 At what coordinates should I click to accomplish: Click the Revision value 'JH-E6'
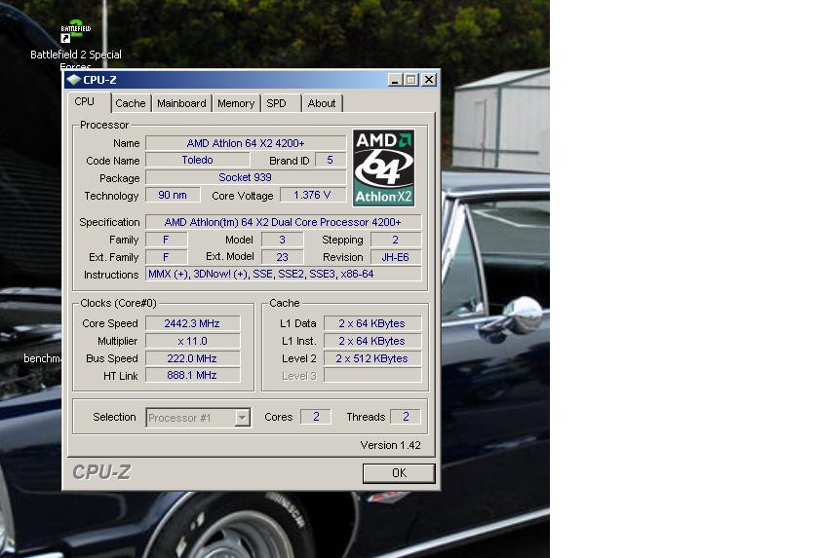tap(396, 257)
